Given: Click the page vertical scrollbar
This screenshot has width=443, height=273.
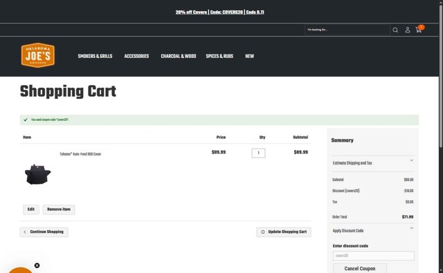Looking at the screenshot, I should coord(441,76).
